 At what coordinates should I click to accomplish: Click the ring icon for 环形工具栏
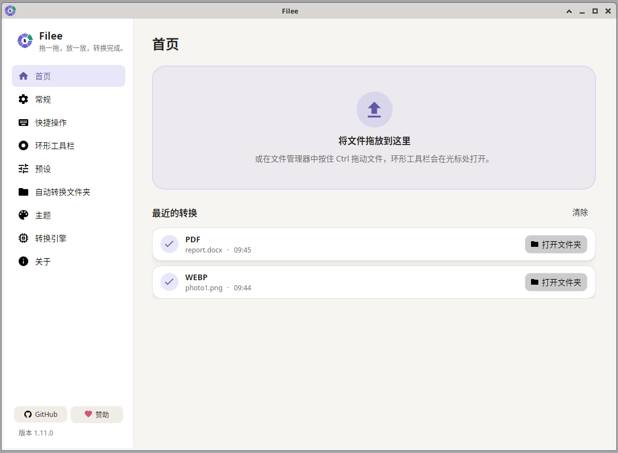23,146
